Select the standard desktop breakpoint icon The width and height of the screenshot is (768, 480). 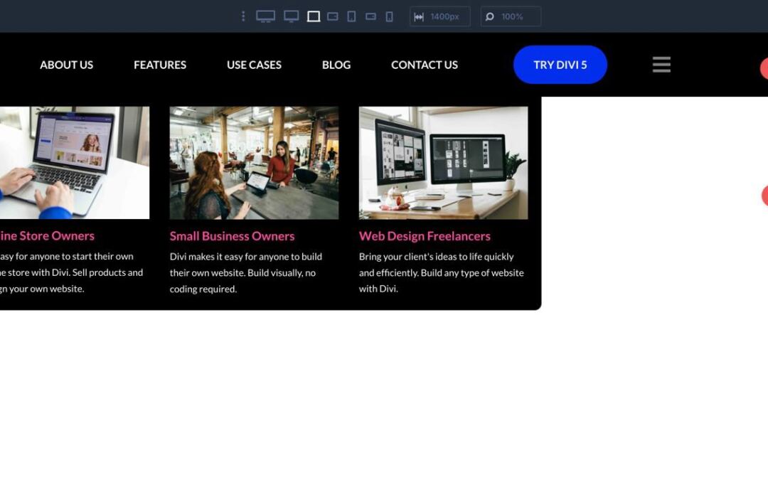(x=291, y=16)
